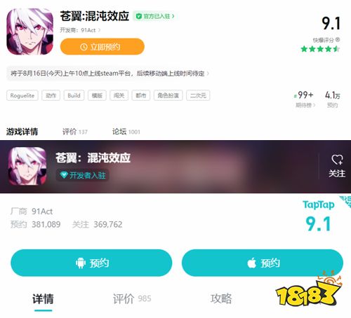Switch to the 评价 137 tab

coord(75,132)
